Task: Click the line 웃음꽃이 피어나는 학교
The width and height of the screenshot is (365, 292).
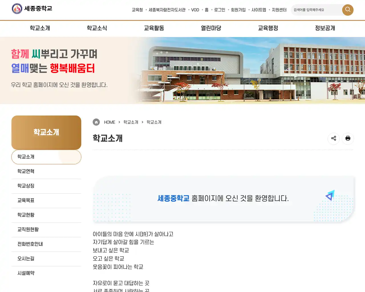Action: point(118,267)
